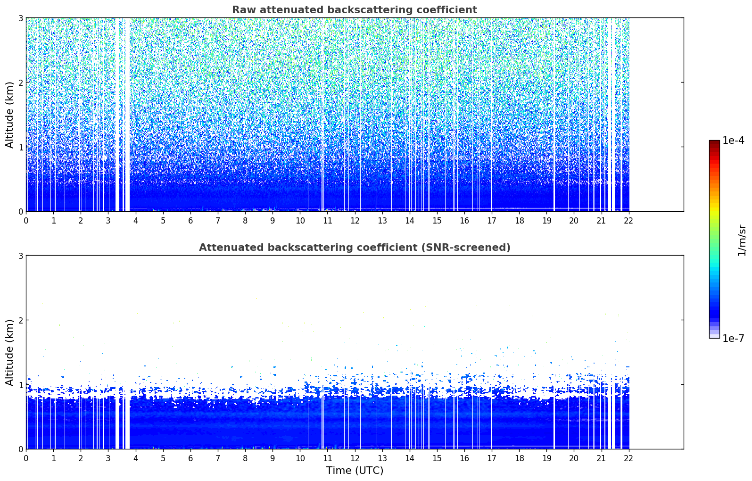This screenshot has height=481, width=752.
Task: Click the 'Time (UTC)' x-axis label
Action: (355, 470)
